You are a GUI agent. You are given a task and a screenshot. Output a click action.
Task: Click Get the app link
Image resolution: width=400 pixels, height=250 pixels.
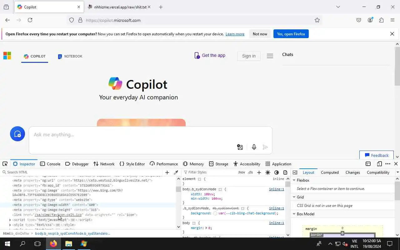210,56
